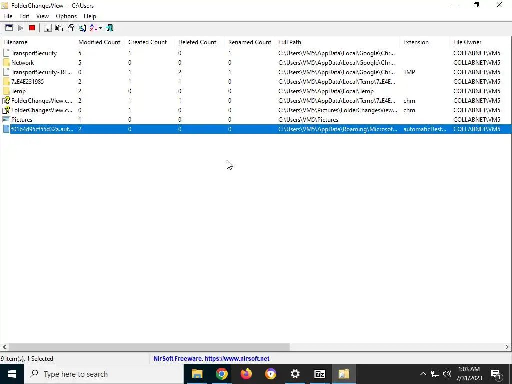Image resolution: width=512 pixels, height=384 pixels.
Task: Sort by the Modified Count column header
Action: click(100, 42)
